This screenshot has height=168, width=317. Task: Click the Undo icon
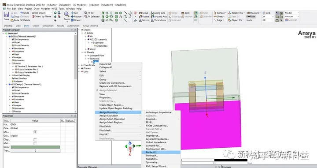[x=25, y=13]
